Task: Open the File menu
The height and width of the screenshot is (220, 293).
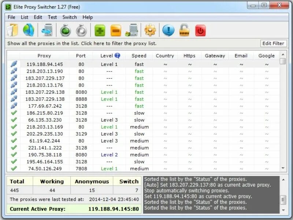Action: (x=11, y=17)
